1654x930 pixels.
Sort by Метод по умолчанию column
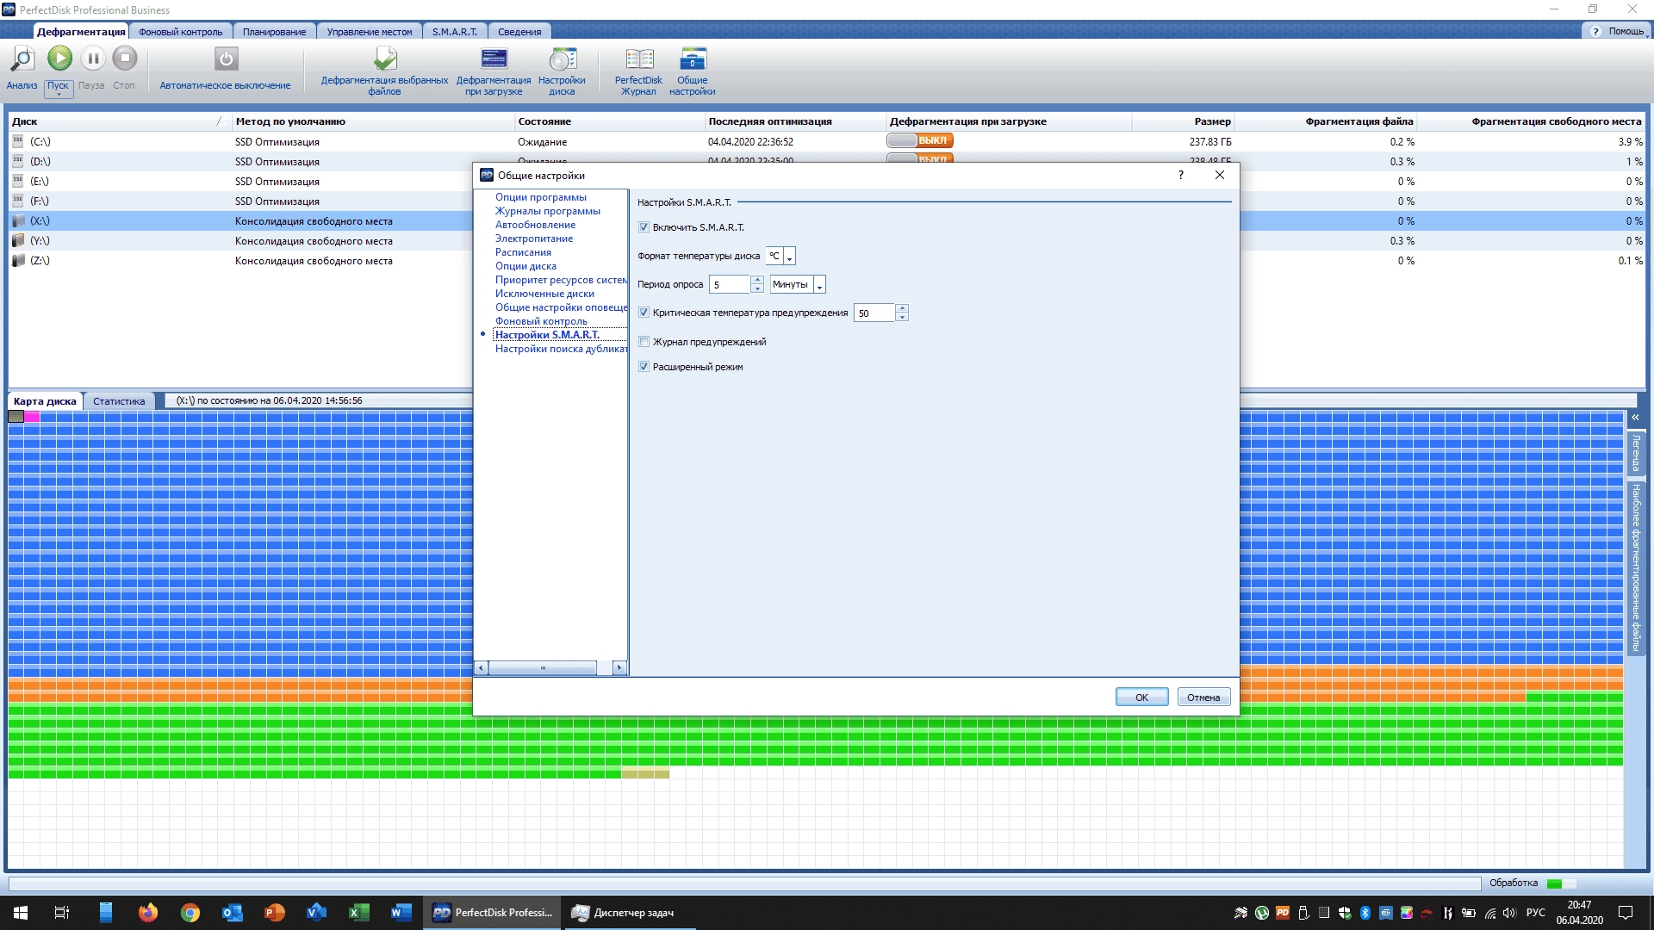tap(373, 121)
